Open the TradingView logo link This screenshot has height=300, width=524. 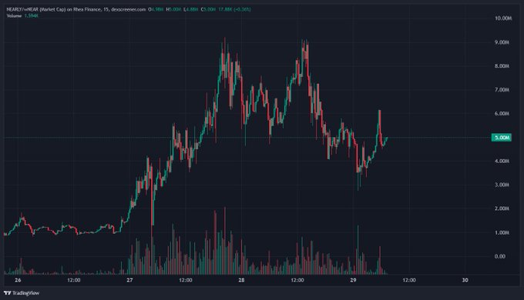click(22, 293)
